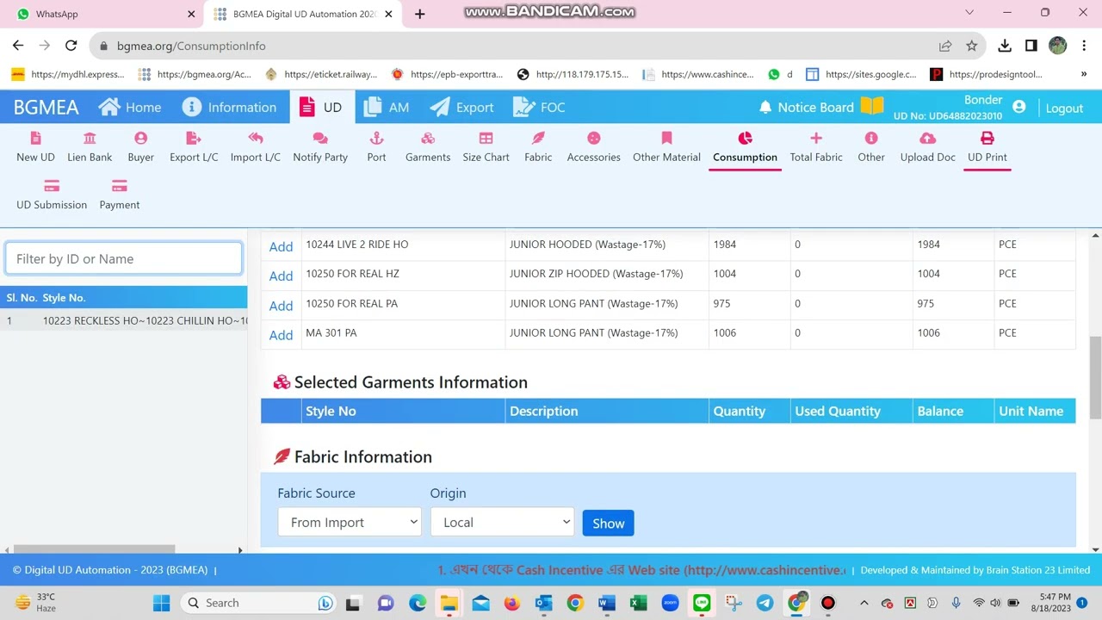Open the Other info section
This screenshot has width=1102, height=620.
(871, 147)
